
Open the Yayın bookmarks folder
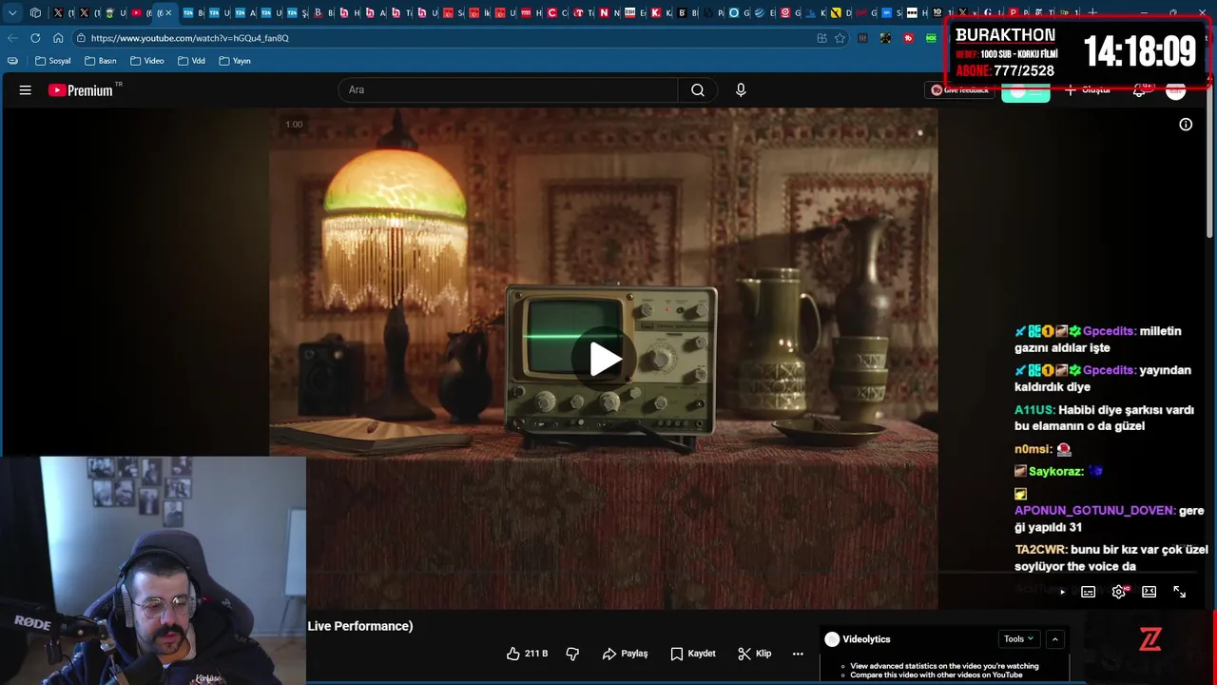click(x=235, y=61)
